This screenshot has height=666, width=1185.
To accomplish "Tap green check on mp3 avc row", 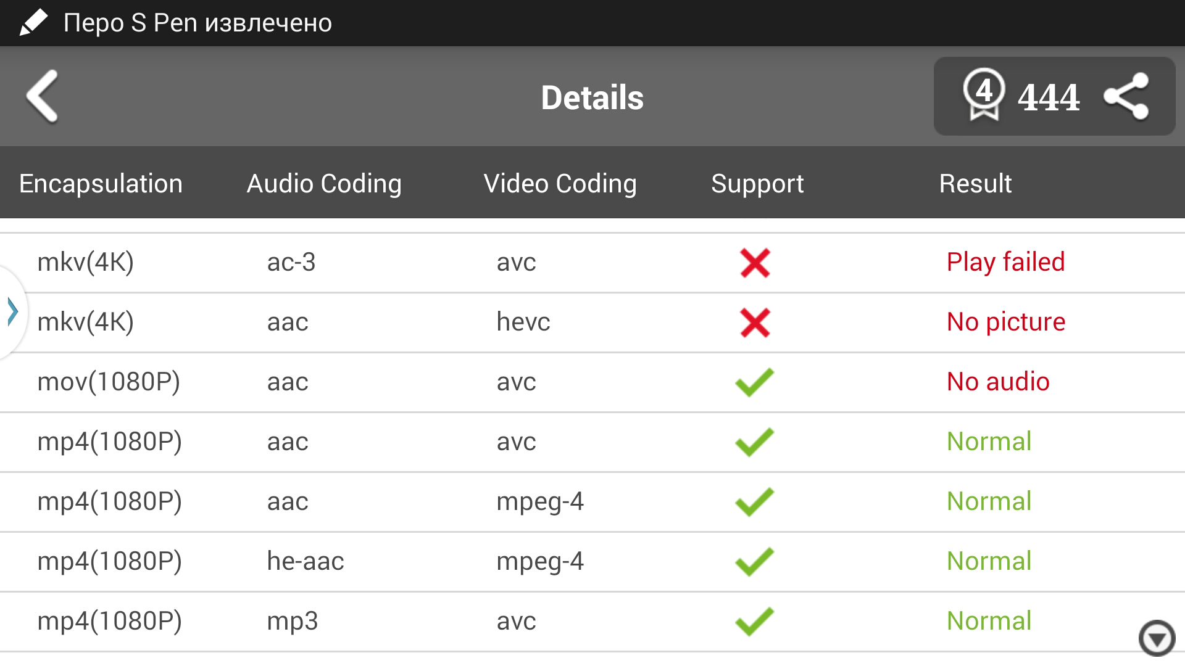I will [754, 622].
